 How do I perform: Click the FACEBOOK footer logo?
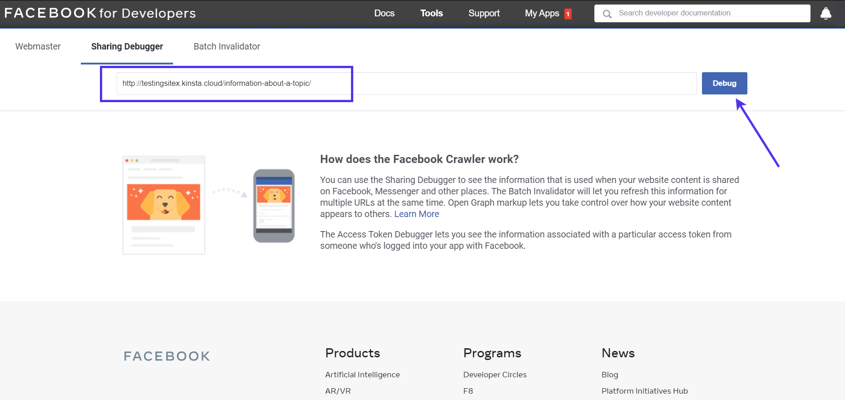click(166, 356)
